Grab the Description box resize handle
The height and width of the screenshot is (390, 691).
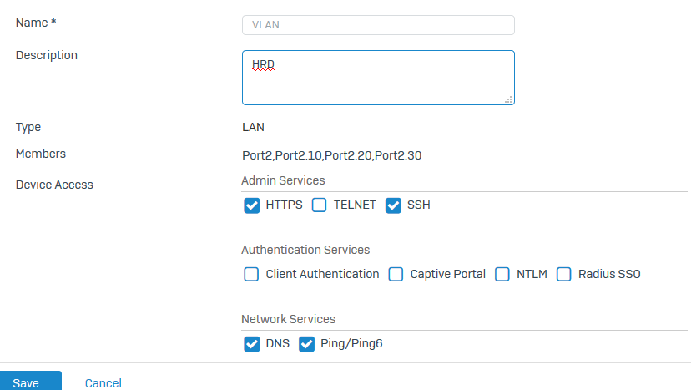508,99
